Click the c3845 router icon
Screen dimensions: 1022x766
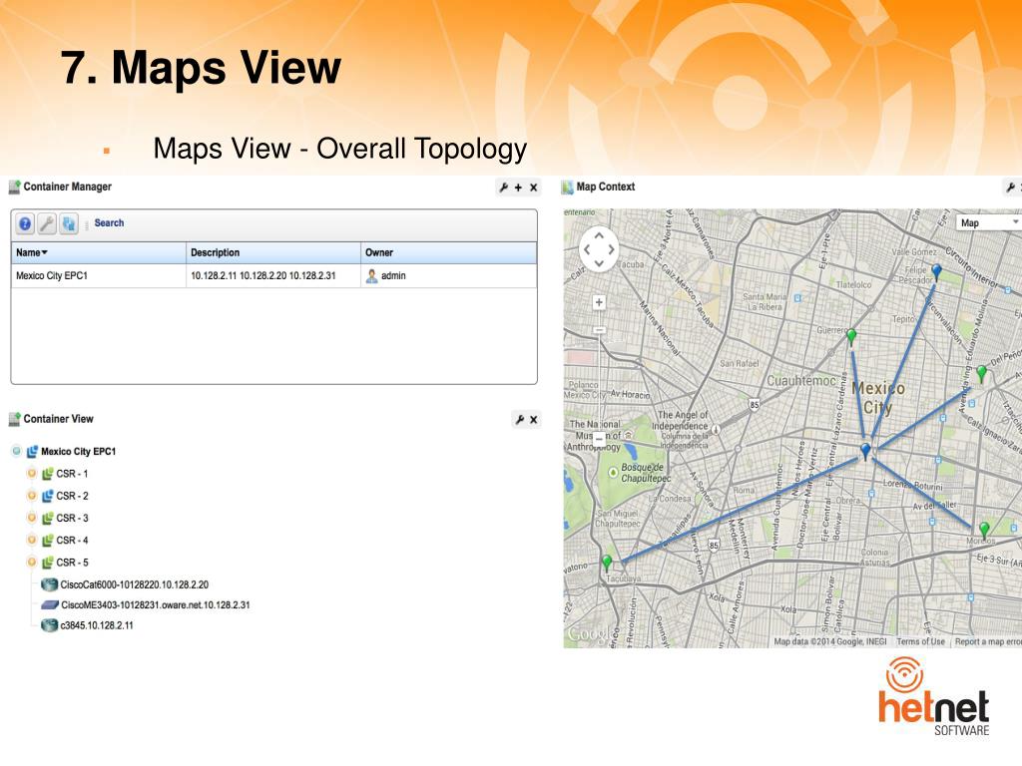click(50, 625)
